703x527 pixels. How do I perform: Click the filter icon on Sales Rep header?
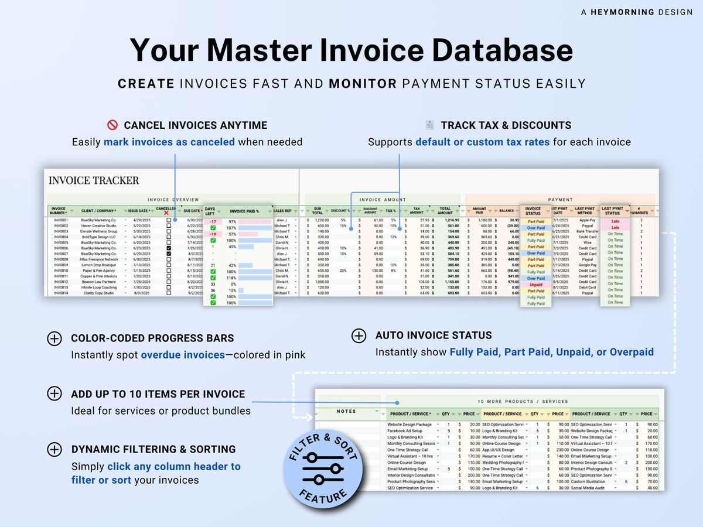tap(295, 211)
